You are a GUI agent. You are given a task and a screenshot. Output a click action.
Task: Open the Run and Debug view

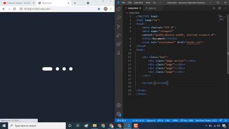pyautogui.click(x=118, y=35)
